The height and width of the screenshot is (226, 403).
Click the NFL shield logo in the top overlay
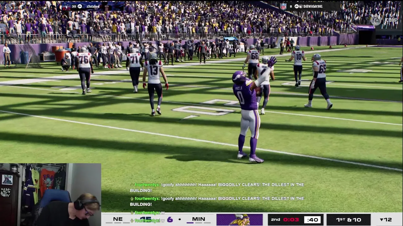coord(283,6)
